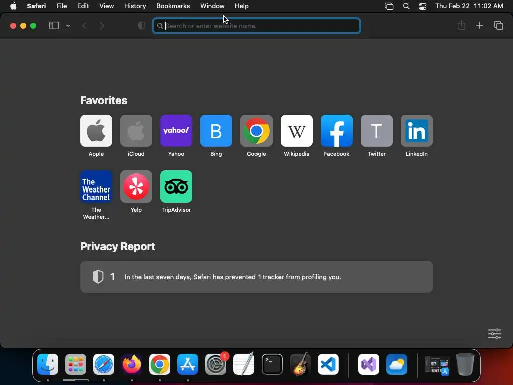Image resolution: width=513 pixels, height=385 pixels.
Task: Open the cloud weather app in Dock
Action: (x=397, y=364)
